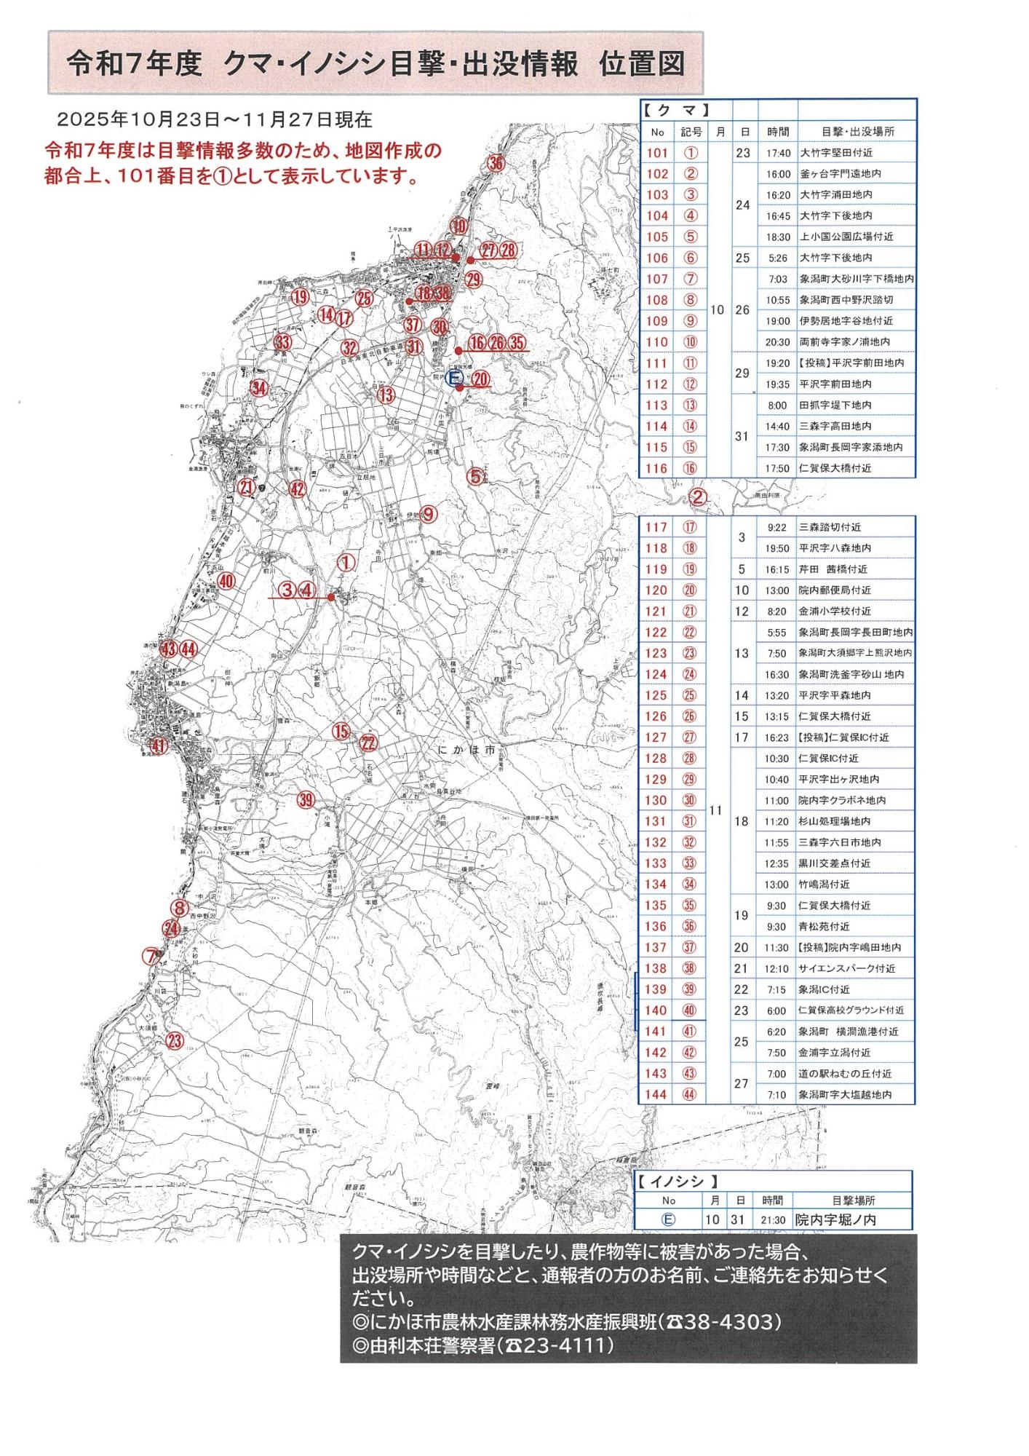Select map marker 15 beside marker 22

point(341,732)
